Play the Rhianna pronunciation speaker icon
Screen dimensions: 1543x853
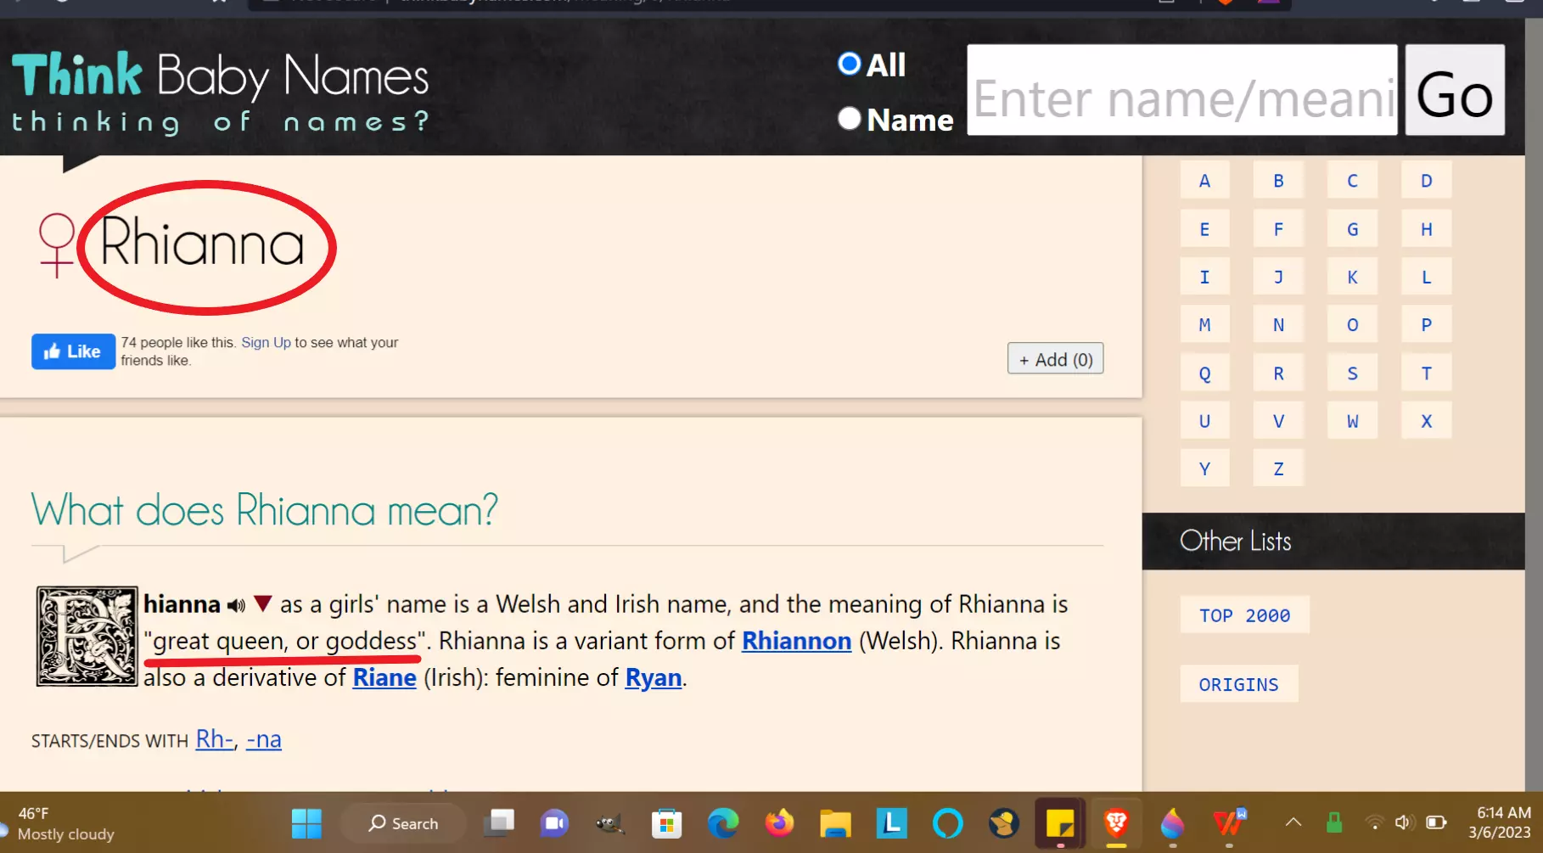coord(236,605)
